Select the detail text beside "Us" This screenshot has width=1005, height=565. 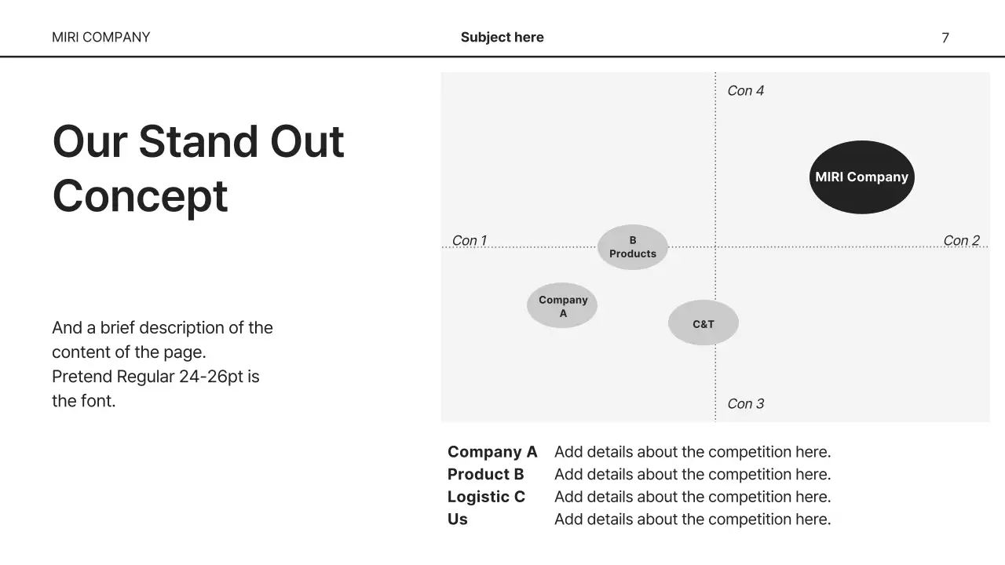point(692,519)
